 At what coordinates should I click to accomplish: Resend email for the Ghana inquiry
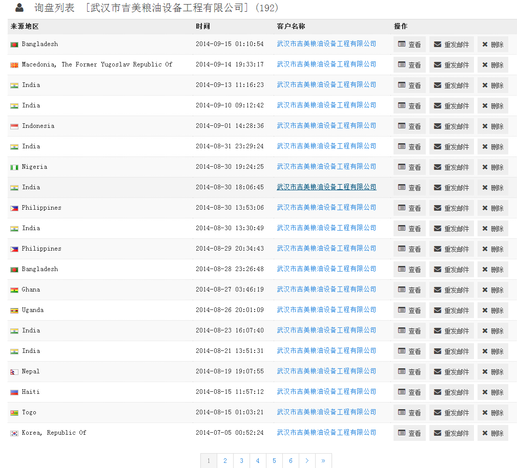pyautogui.click(x=451, y=290)
